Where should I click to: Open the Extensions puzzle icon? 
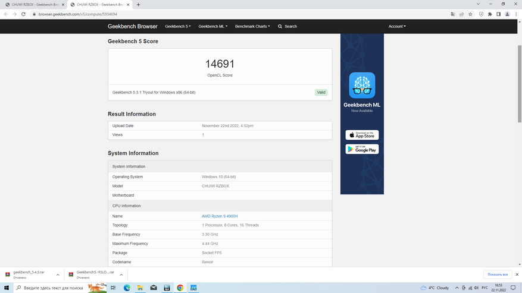pos(490,14)
